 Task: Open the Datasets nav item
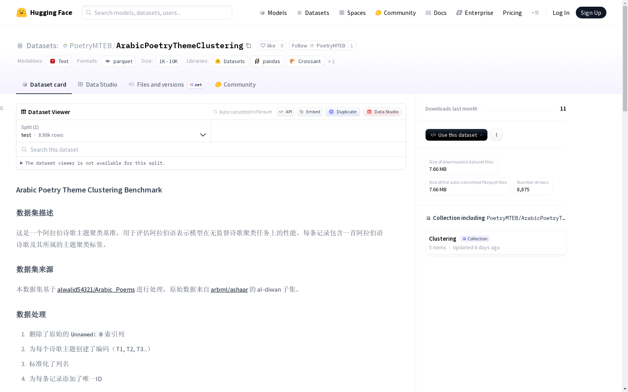click(313, 13)
